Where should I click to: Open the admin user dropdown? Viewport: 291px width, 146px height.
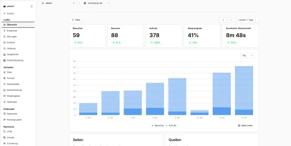58,3
